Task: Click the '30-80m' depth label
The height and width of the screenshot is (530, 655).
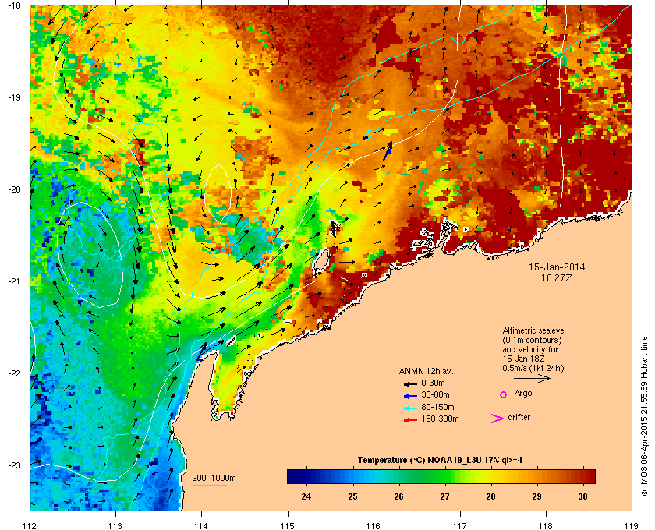Action: click(x=435, y=394)
